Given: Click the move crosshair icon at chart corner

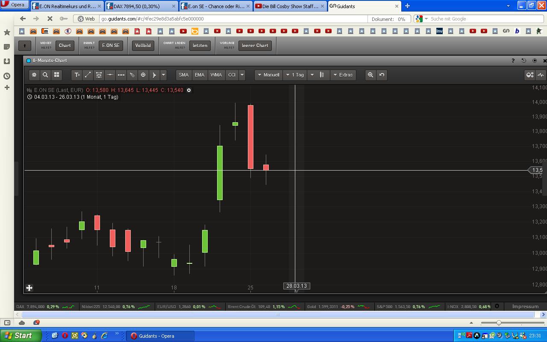Looking at the screenshot, I should (x=29, y=288).
